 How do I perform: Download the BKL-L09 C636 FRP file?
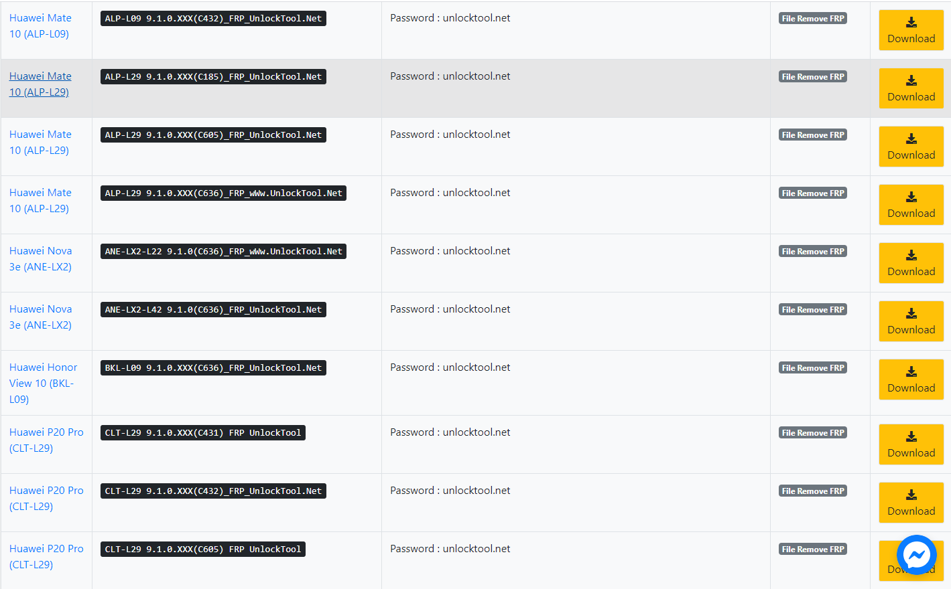click(911, 380)
